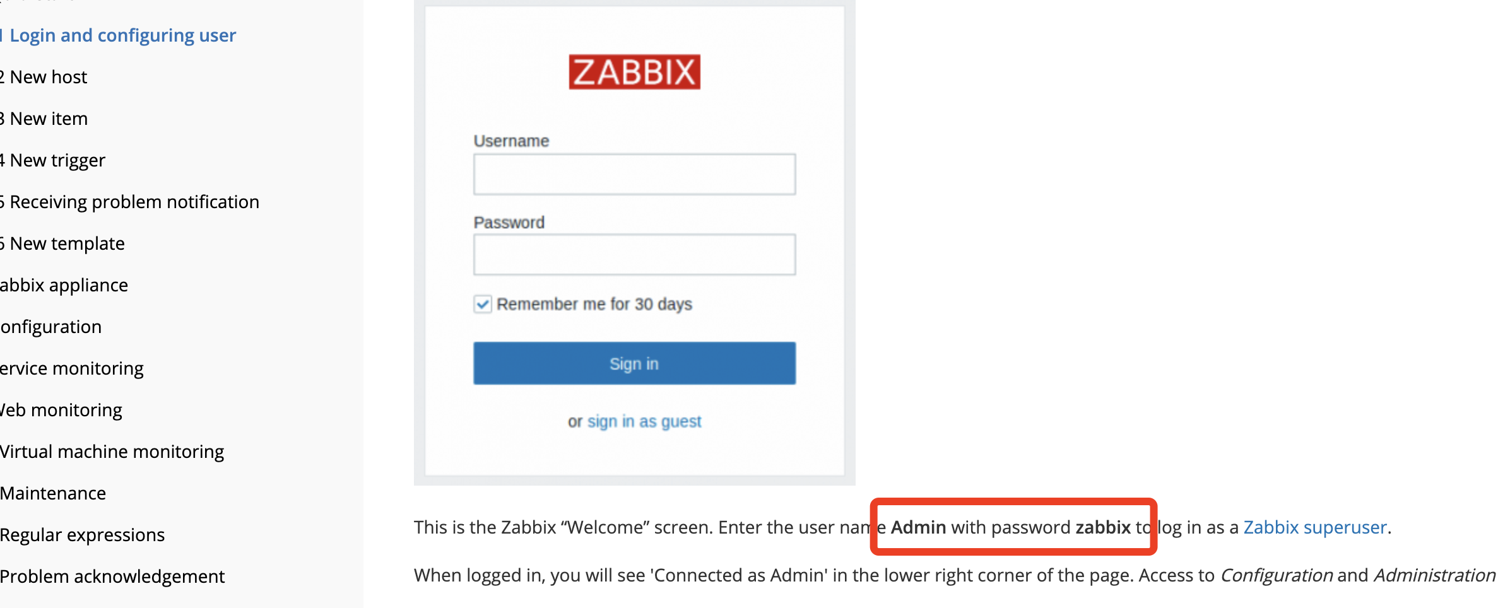Viewport: 1498px width, 608px height.
Task: Click the Username input field
Action: pos(634,174)
